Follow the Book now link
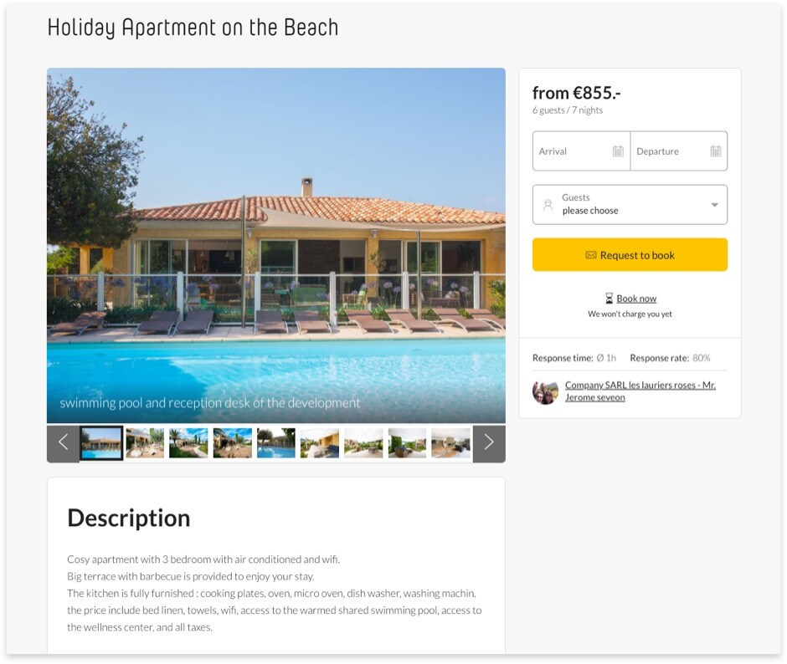 pyautogui.click(x=636, y=299)
